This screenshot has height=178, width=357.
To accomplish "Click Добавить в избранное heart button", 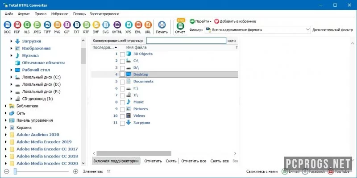I will (235, 21).
